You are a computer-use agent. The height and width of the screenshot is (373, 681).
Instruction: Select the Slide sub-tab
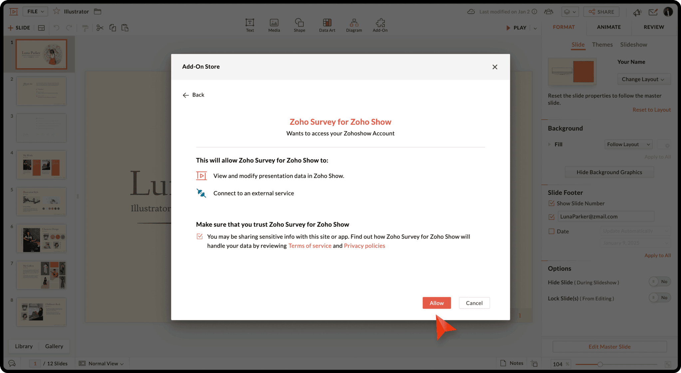(578, 45)
